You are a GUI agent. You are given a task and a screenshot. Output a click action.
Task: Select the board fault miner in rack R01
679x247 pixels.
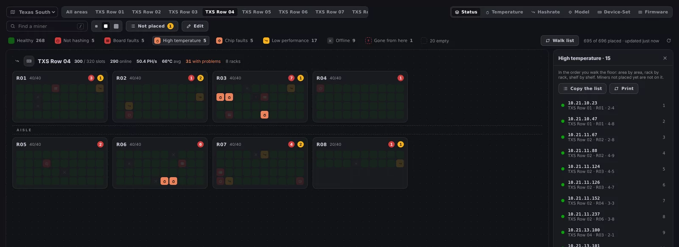point(55,88)
